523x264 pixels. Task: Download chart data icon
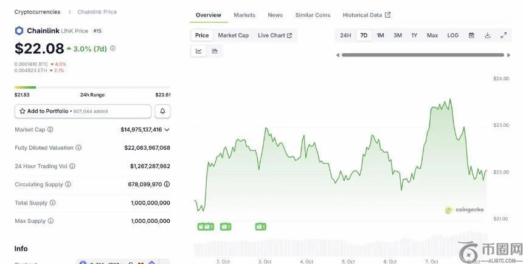click(x=487, y=35)
